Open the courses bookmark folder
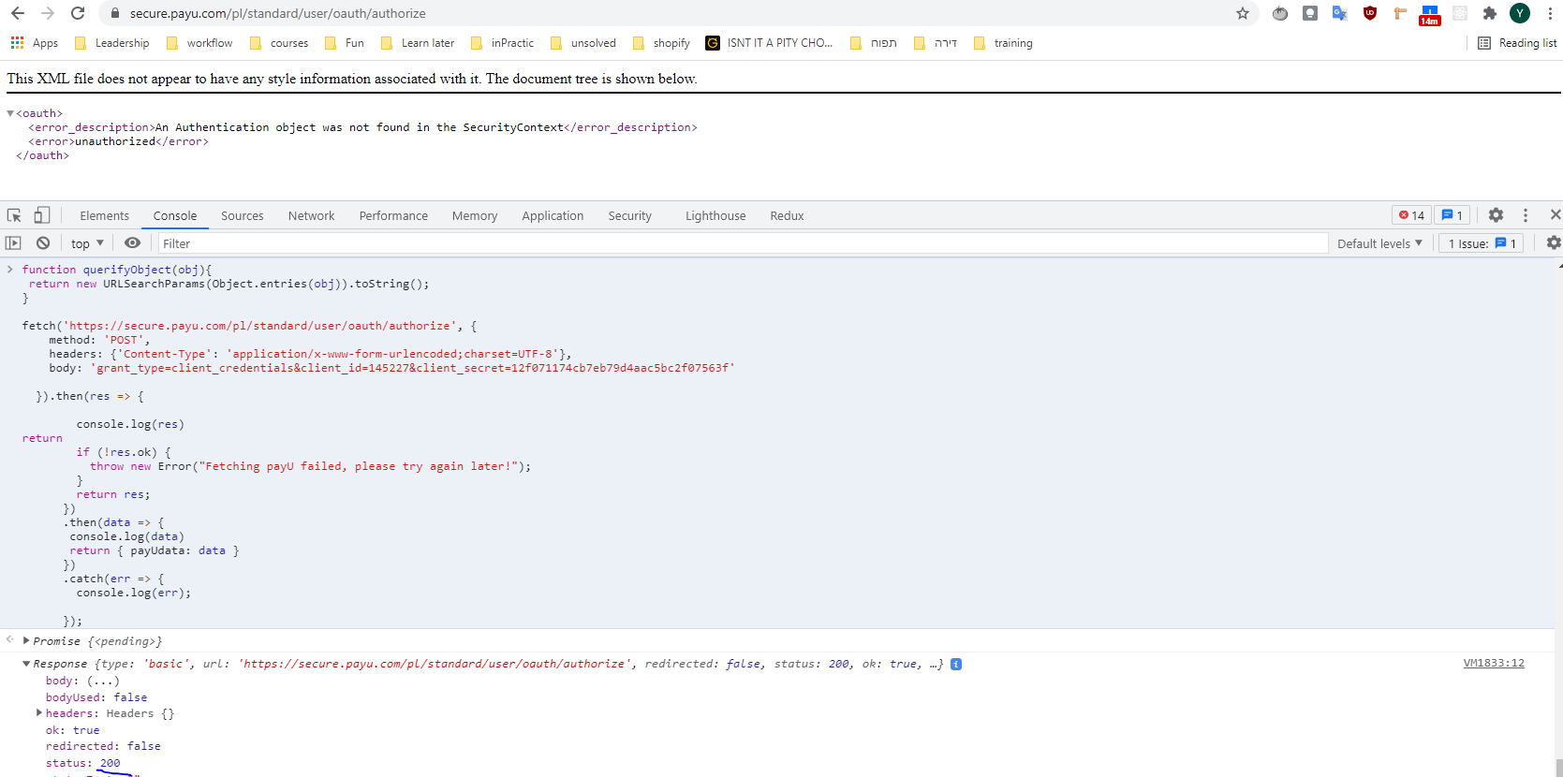Viewport: 1563px width, 777px height. 279,43
